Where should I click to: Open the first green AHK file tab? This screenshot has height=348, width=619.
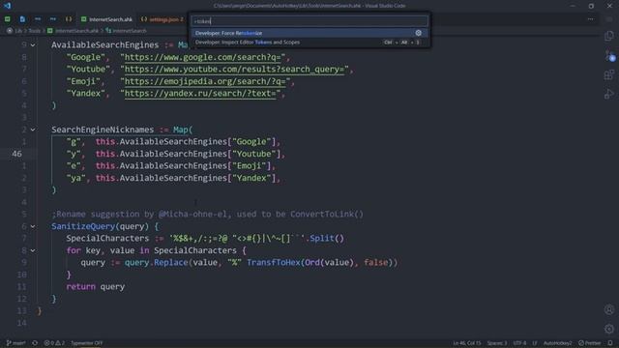pos(8,19)
